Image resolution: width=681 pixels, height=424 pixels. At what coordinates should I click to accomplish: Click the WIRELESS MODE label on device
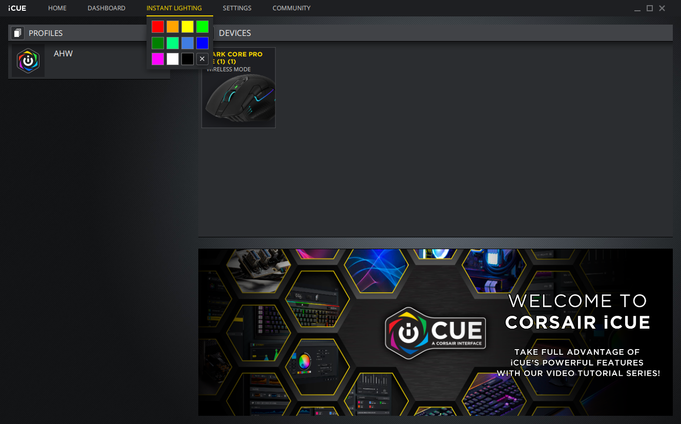pyautogui.click(x=229, y=69)
